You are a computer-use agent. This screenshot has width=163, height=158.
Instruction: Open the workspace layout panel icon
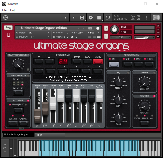click(x=99, y=18)
